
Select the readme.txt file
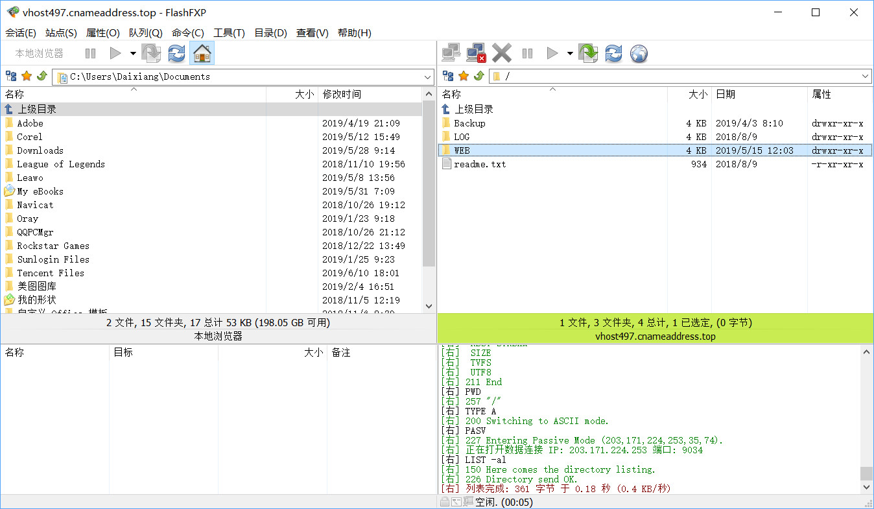(x=480, y=164)
